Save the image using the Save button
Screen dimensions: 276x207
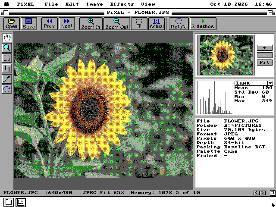29,24
